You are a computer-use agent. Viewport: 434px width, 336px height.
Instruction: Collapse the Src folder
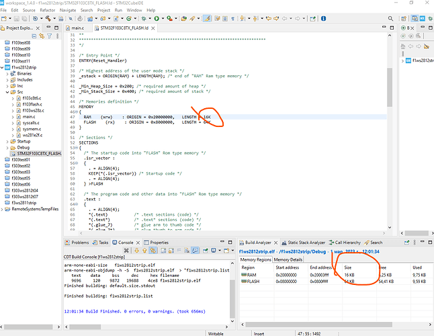pyautogui.click(x=7, y=92)
